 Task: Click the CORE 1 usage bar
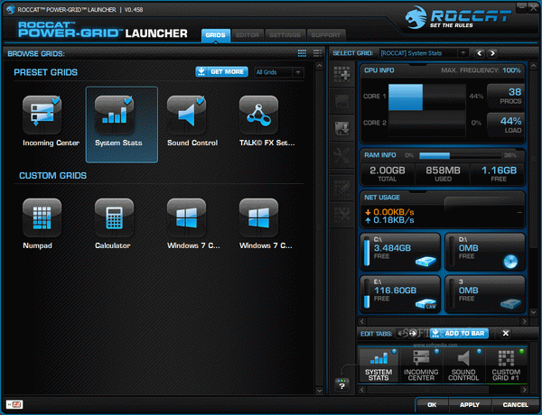click(427, 97)
